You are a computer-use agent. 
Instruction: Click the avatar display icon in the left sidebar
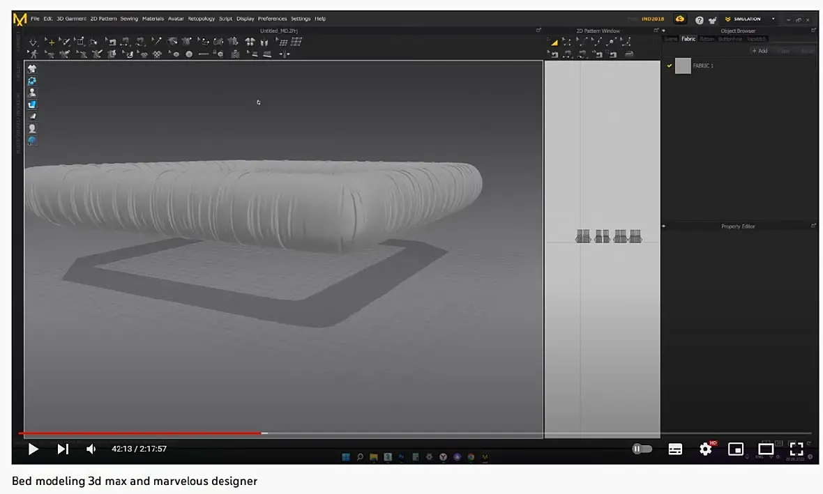pos(32,93)
